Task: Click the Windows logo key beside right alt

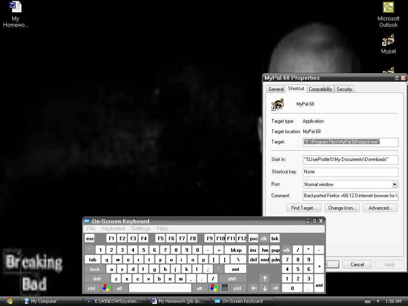Action: coord(214,288)
